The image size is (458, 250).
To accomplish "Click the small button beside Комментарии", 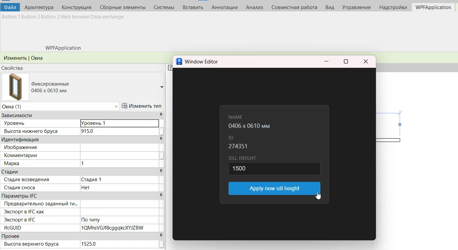I will [162, 155].
